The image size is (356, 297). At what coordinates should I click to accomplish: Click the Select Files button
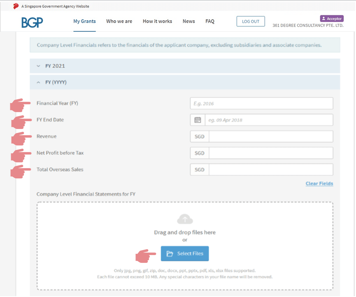pos(185,254)
